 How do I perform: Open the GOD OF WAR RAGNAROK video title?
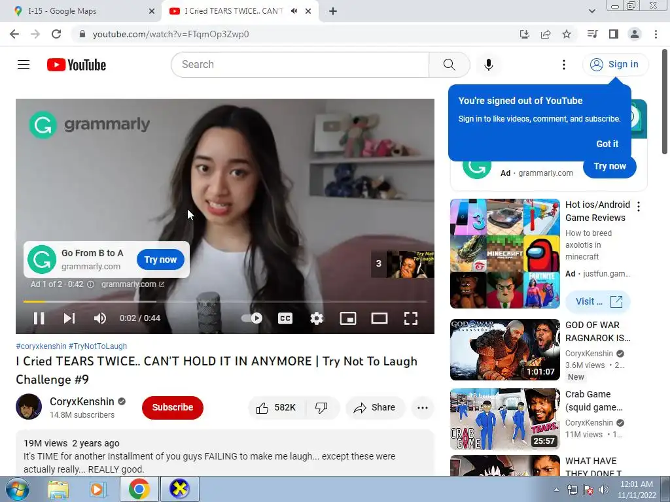pyautogui.click(x=597, y=331)
